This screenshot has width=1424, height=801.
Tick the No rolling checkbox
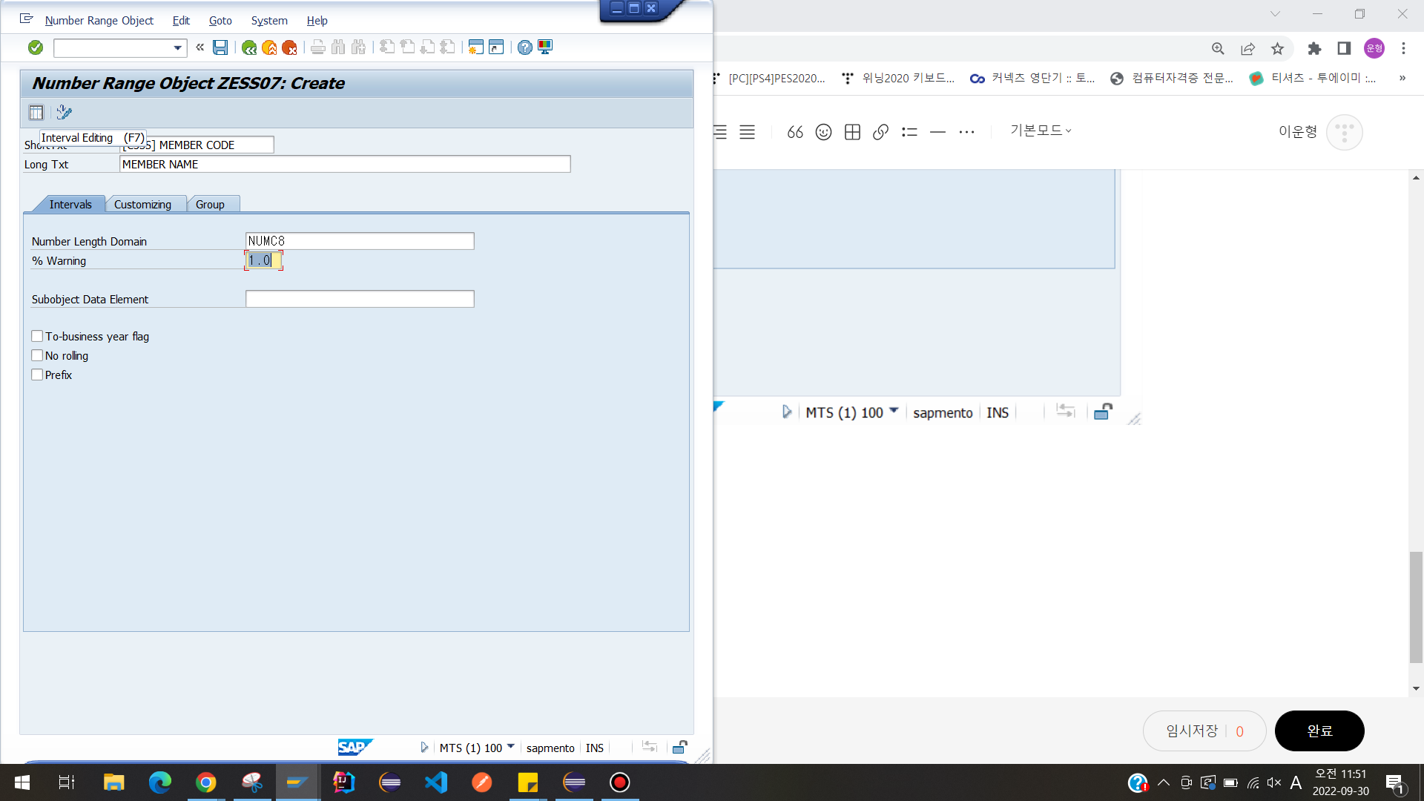click(x=37, y=355)
